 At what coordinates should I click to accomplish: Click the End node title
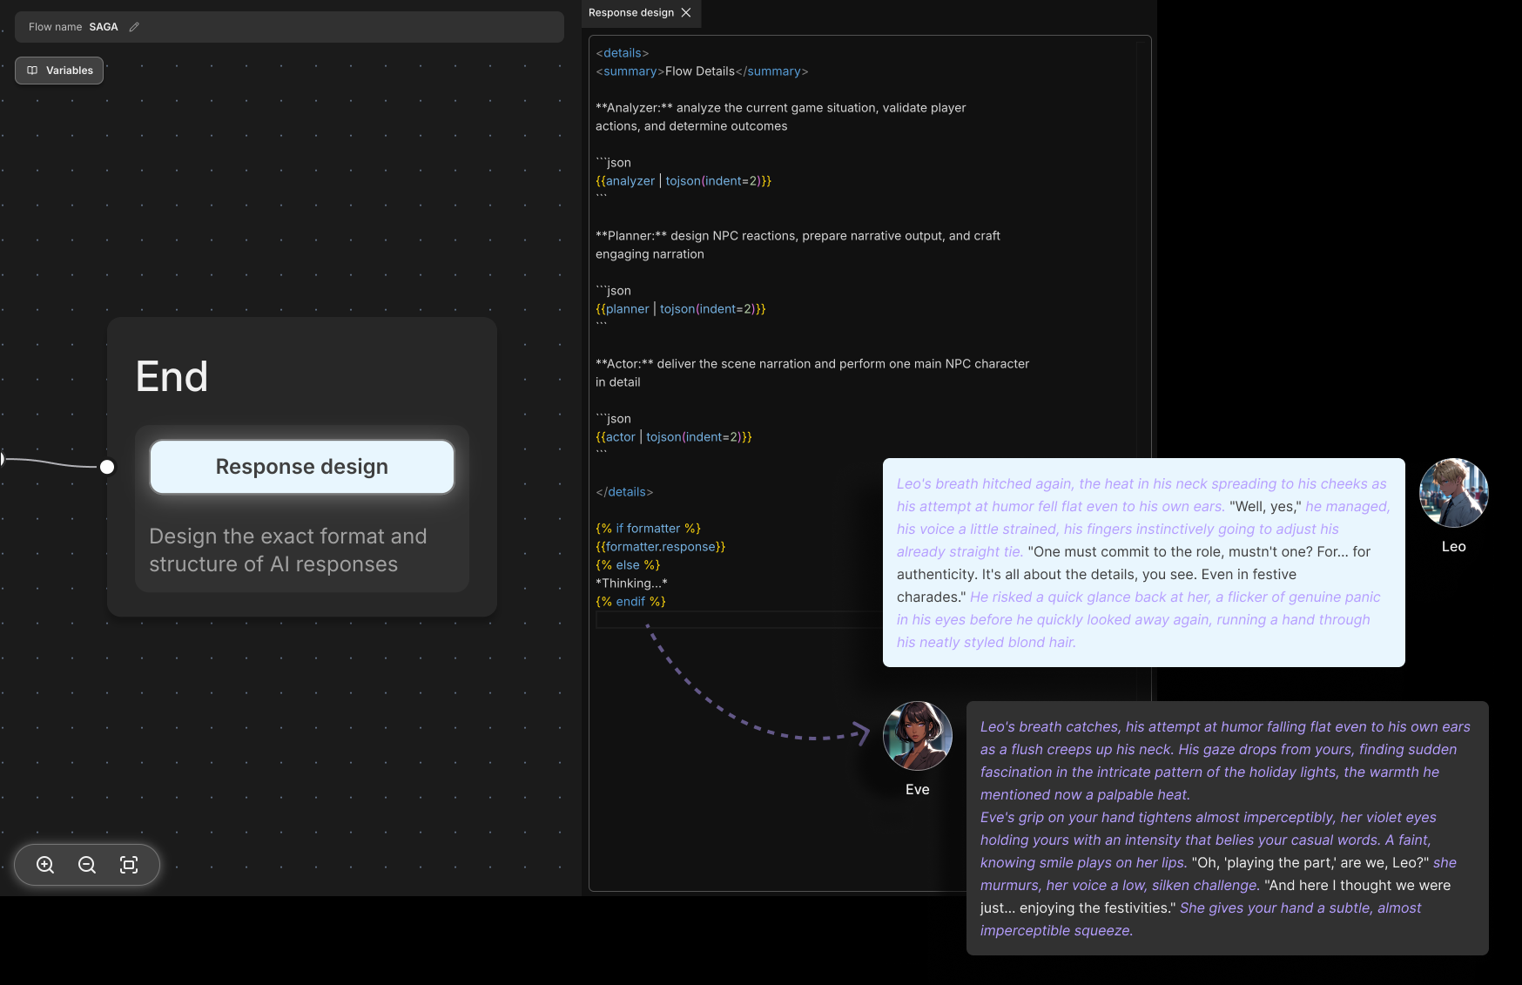click(172, 376)
